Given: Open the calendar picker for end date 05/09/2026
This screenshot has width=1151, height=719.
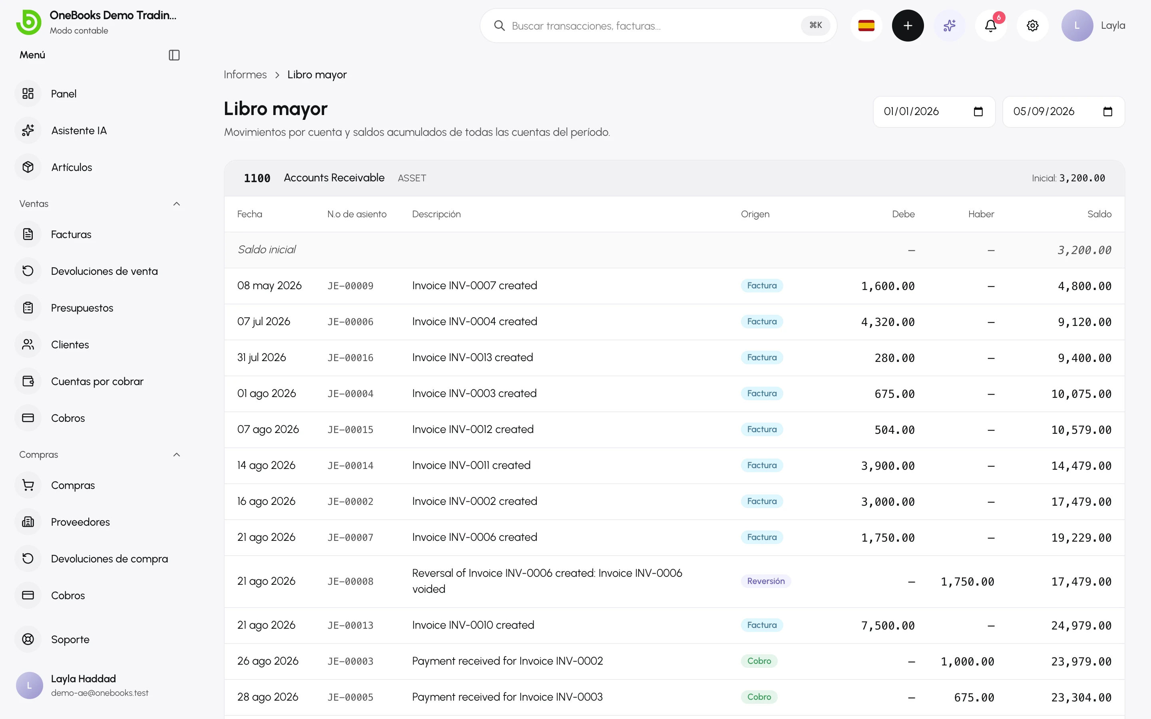Looking at the screenshot, I should [1108, 112].
